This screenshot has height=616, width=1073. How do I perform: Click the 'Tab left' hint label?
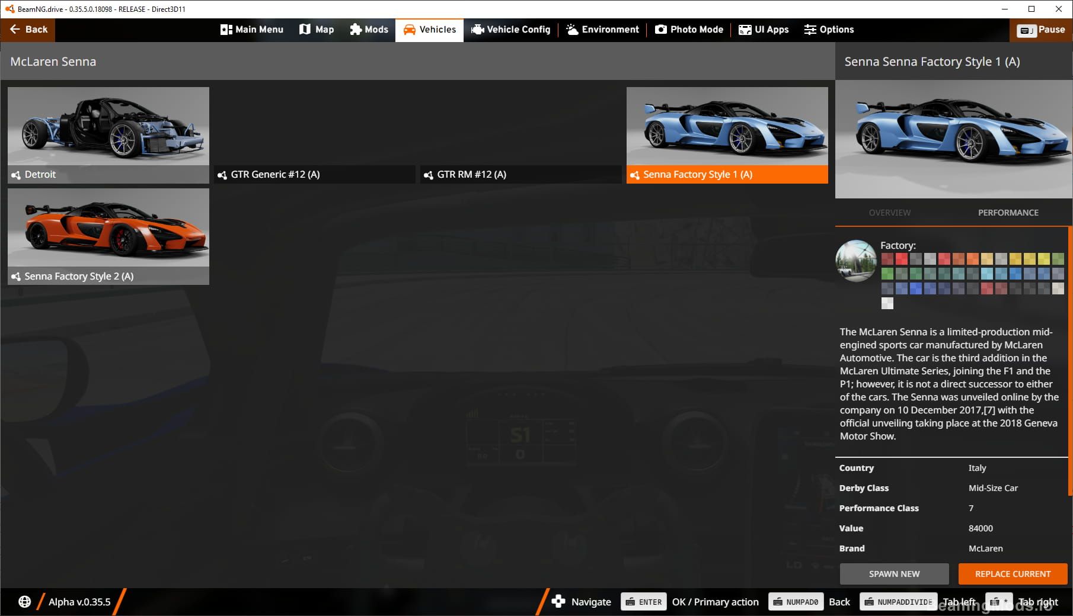959,602
